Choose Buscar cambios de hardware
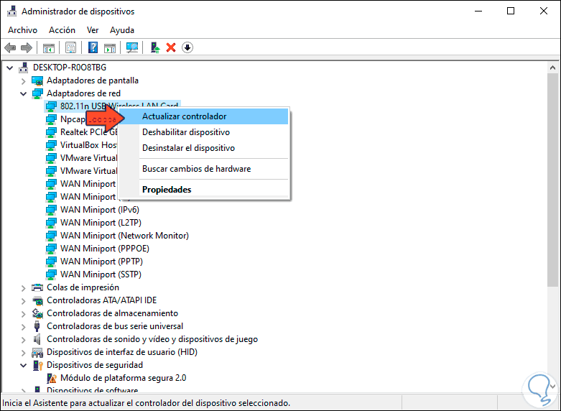Viewport: 561px width, 411px height. (x=203, y=169)
